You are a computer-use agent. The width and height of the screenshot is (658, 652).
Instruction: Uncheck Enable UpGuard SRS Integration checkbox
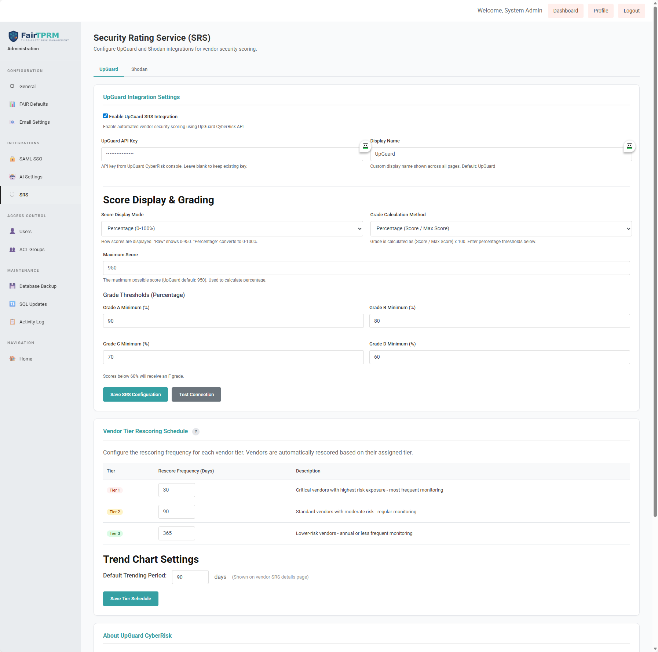(106, 116)
